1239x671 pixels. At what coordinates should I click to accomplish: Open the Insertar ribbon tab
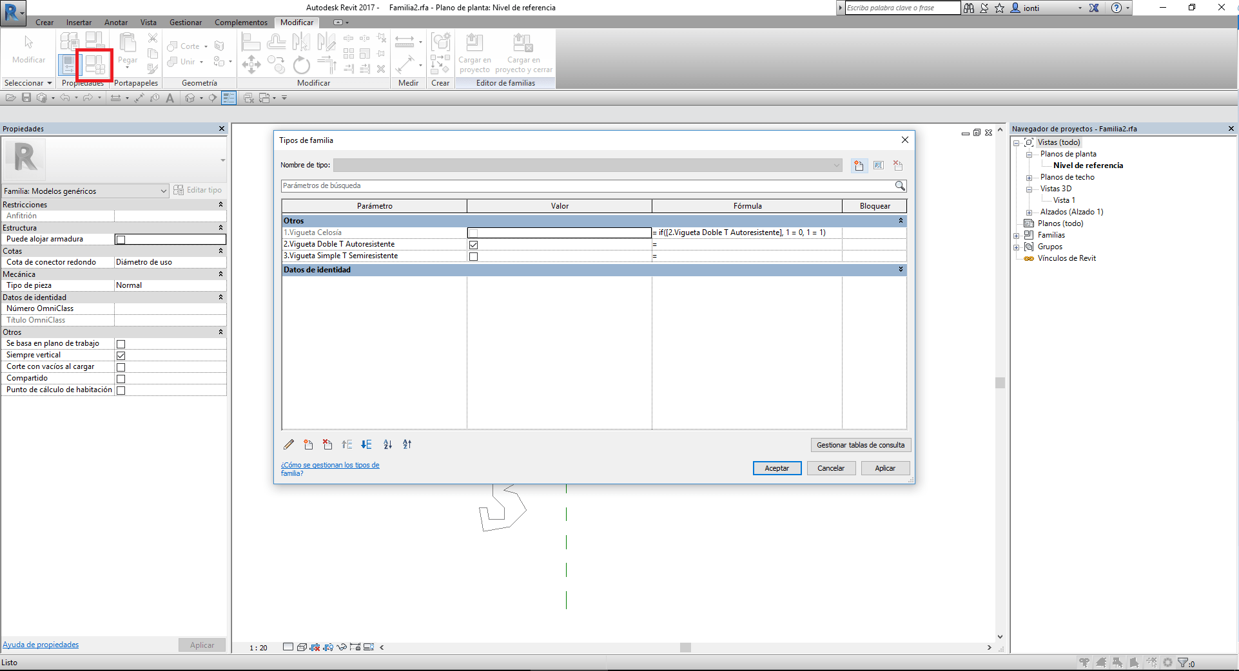[79, 23]
